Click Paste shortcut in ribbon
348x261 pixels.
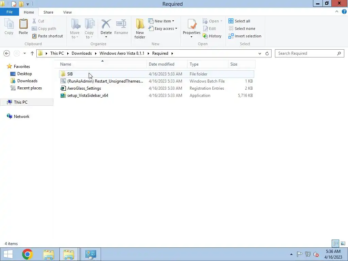(x=48, y=36)
